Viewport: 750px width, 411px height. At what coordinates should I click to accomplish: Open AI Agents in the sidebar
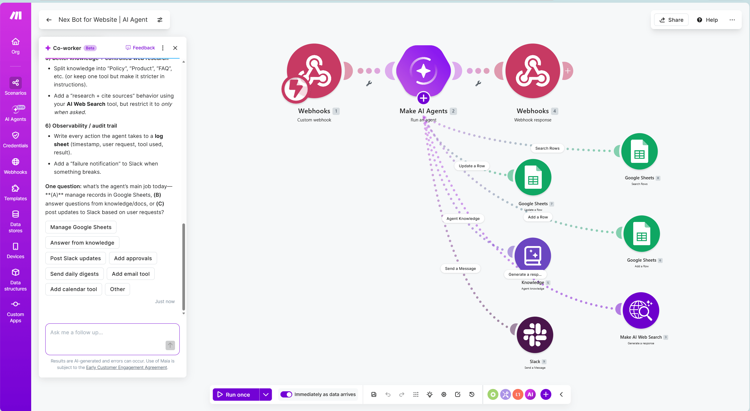16,113
